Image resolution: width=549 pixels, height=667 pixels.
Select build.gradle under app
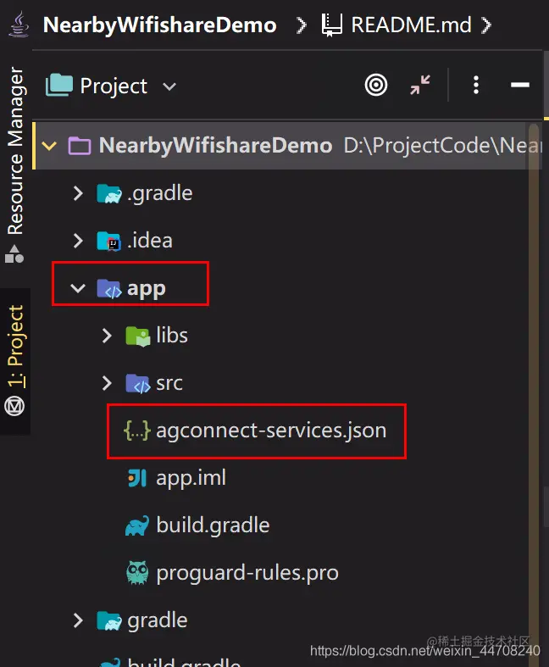(x=213, y=525)
